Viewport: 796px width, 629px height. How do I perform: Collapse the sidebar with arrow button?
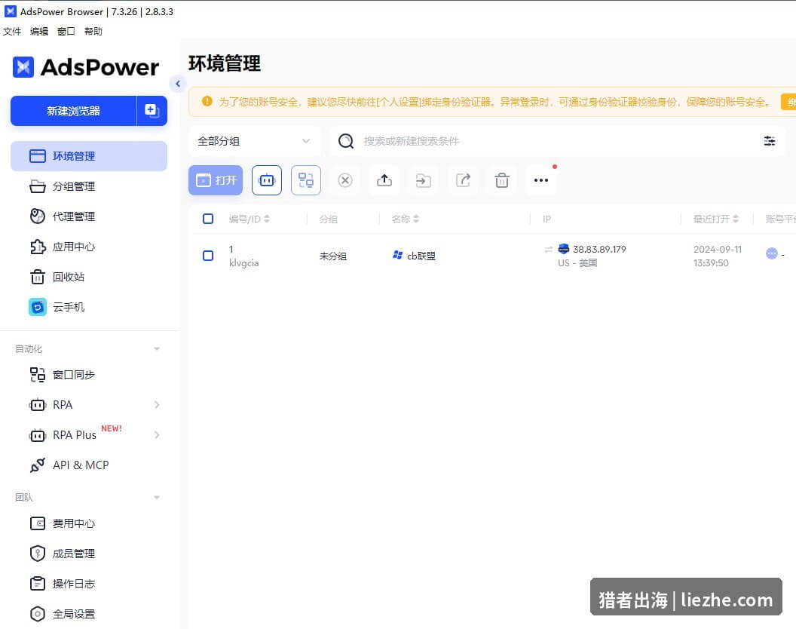(178, 84)
